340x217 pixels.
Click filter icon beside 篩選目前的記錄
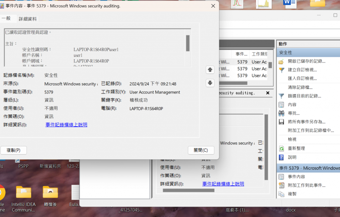[x=281, y=96]
